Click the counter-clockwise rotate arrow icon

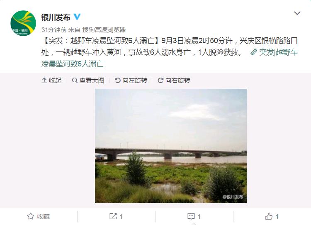(117, 80)
